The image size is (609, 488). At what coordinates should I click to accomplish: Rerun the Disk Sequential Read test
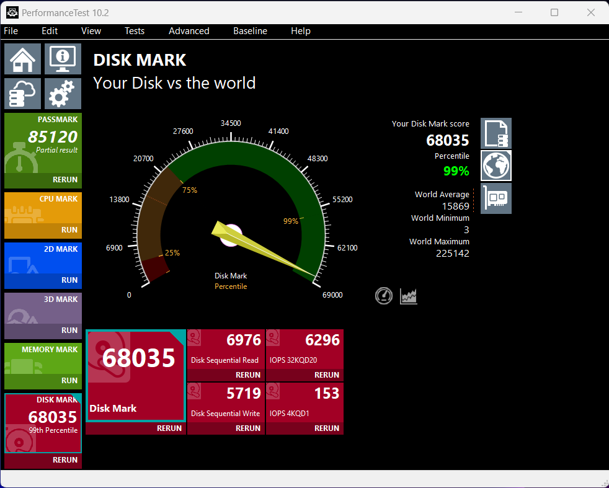coord(247,375)
